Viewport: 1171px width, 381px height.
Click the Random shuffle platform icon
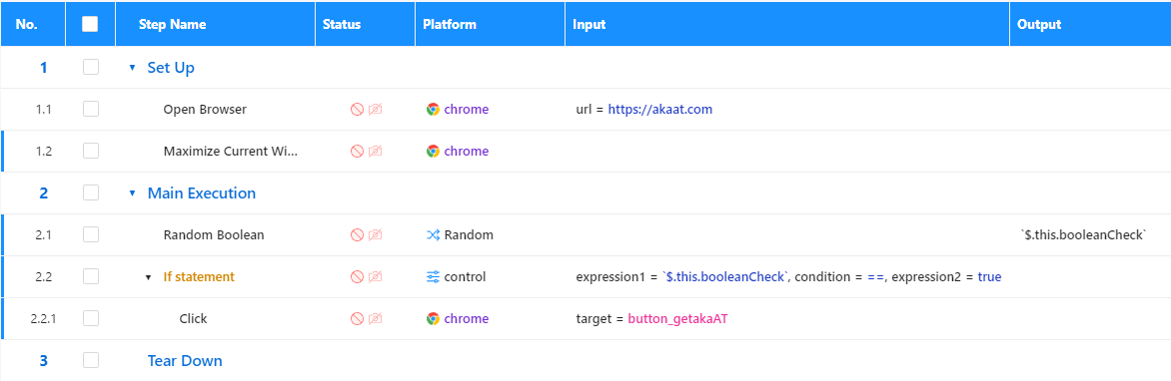433,234
